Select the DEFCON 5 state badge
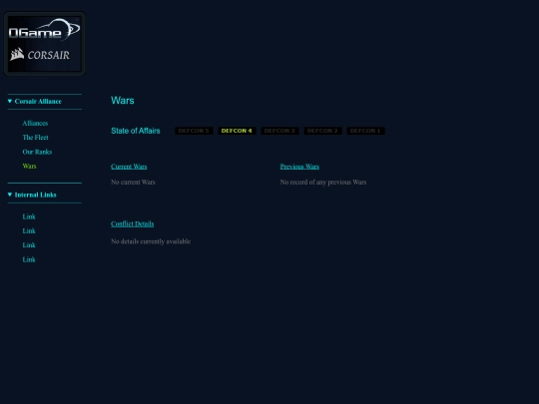Screen dimensions: 539x404 [194, 131]
